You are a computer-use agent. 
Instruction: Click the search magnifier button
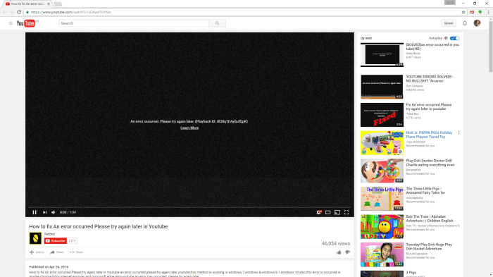[217, 23]
